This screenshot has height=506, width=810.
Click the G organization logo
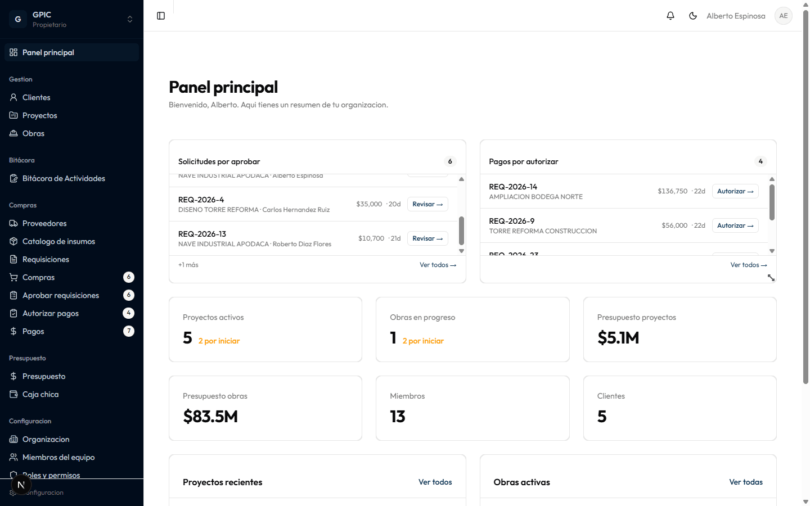coord(18,19)
